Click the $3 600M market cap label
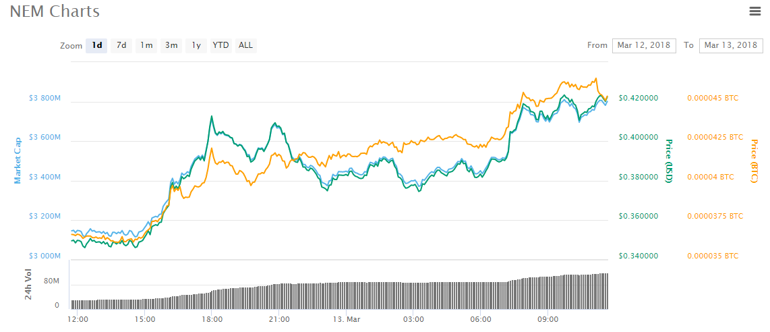Viewport: 770px width, 332px height. click(45, 138)
